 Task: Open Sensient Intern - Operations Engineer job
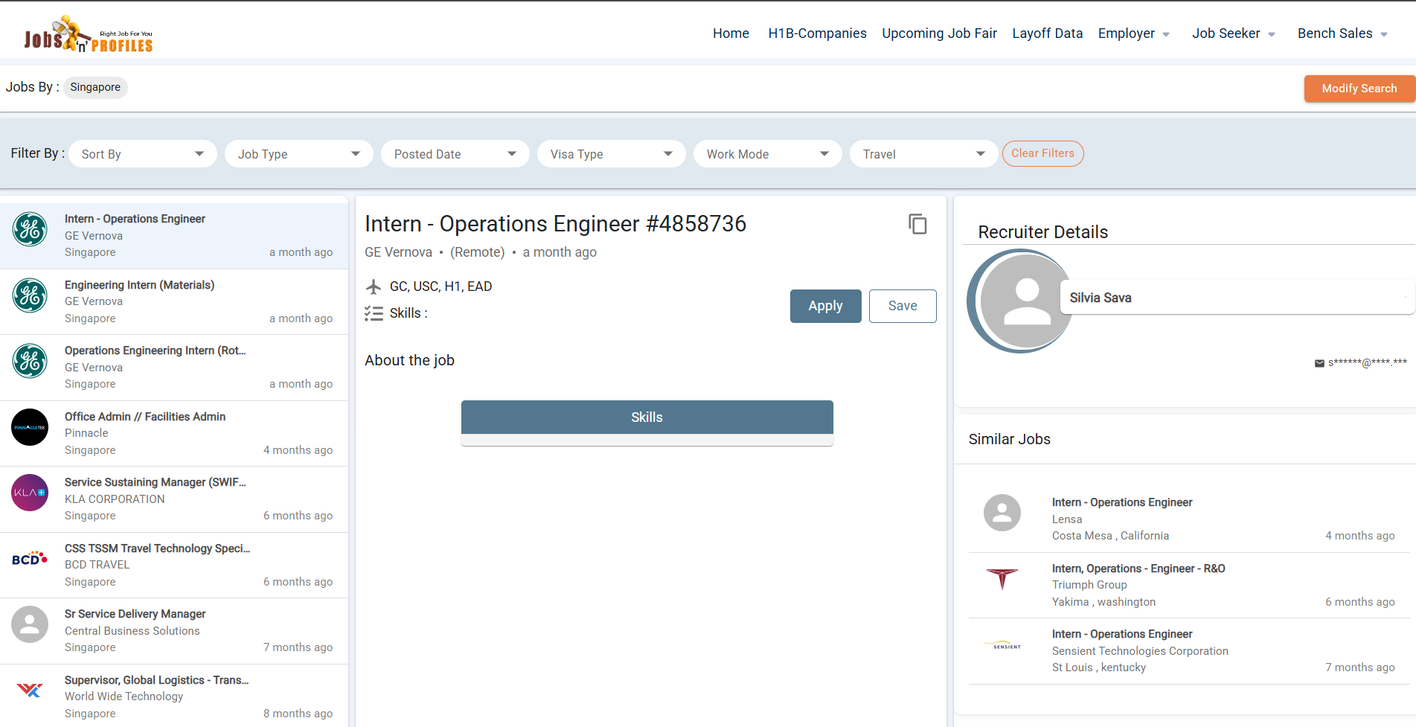[x=1189, y=651]
